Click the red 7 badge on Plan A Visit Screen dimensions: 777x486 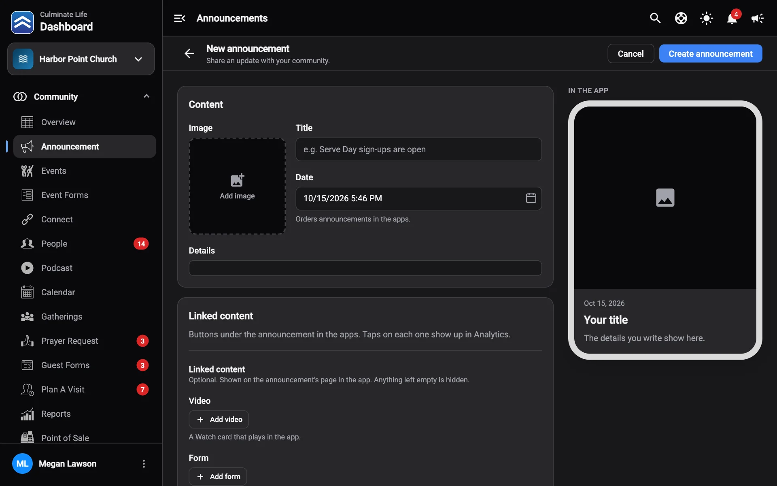(x=142, y=390)
